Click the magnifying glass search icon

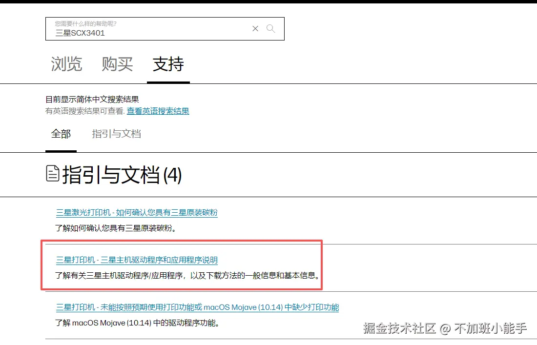(270, 29)
